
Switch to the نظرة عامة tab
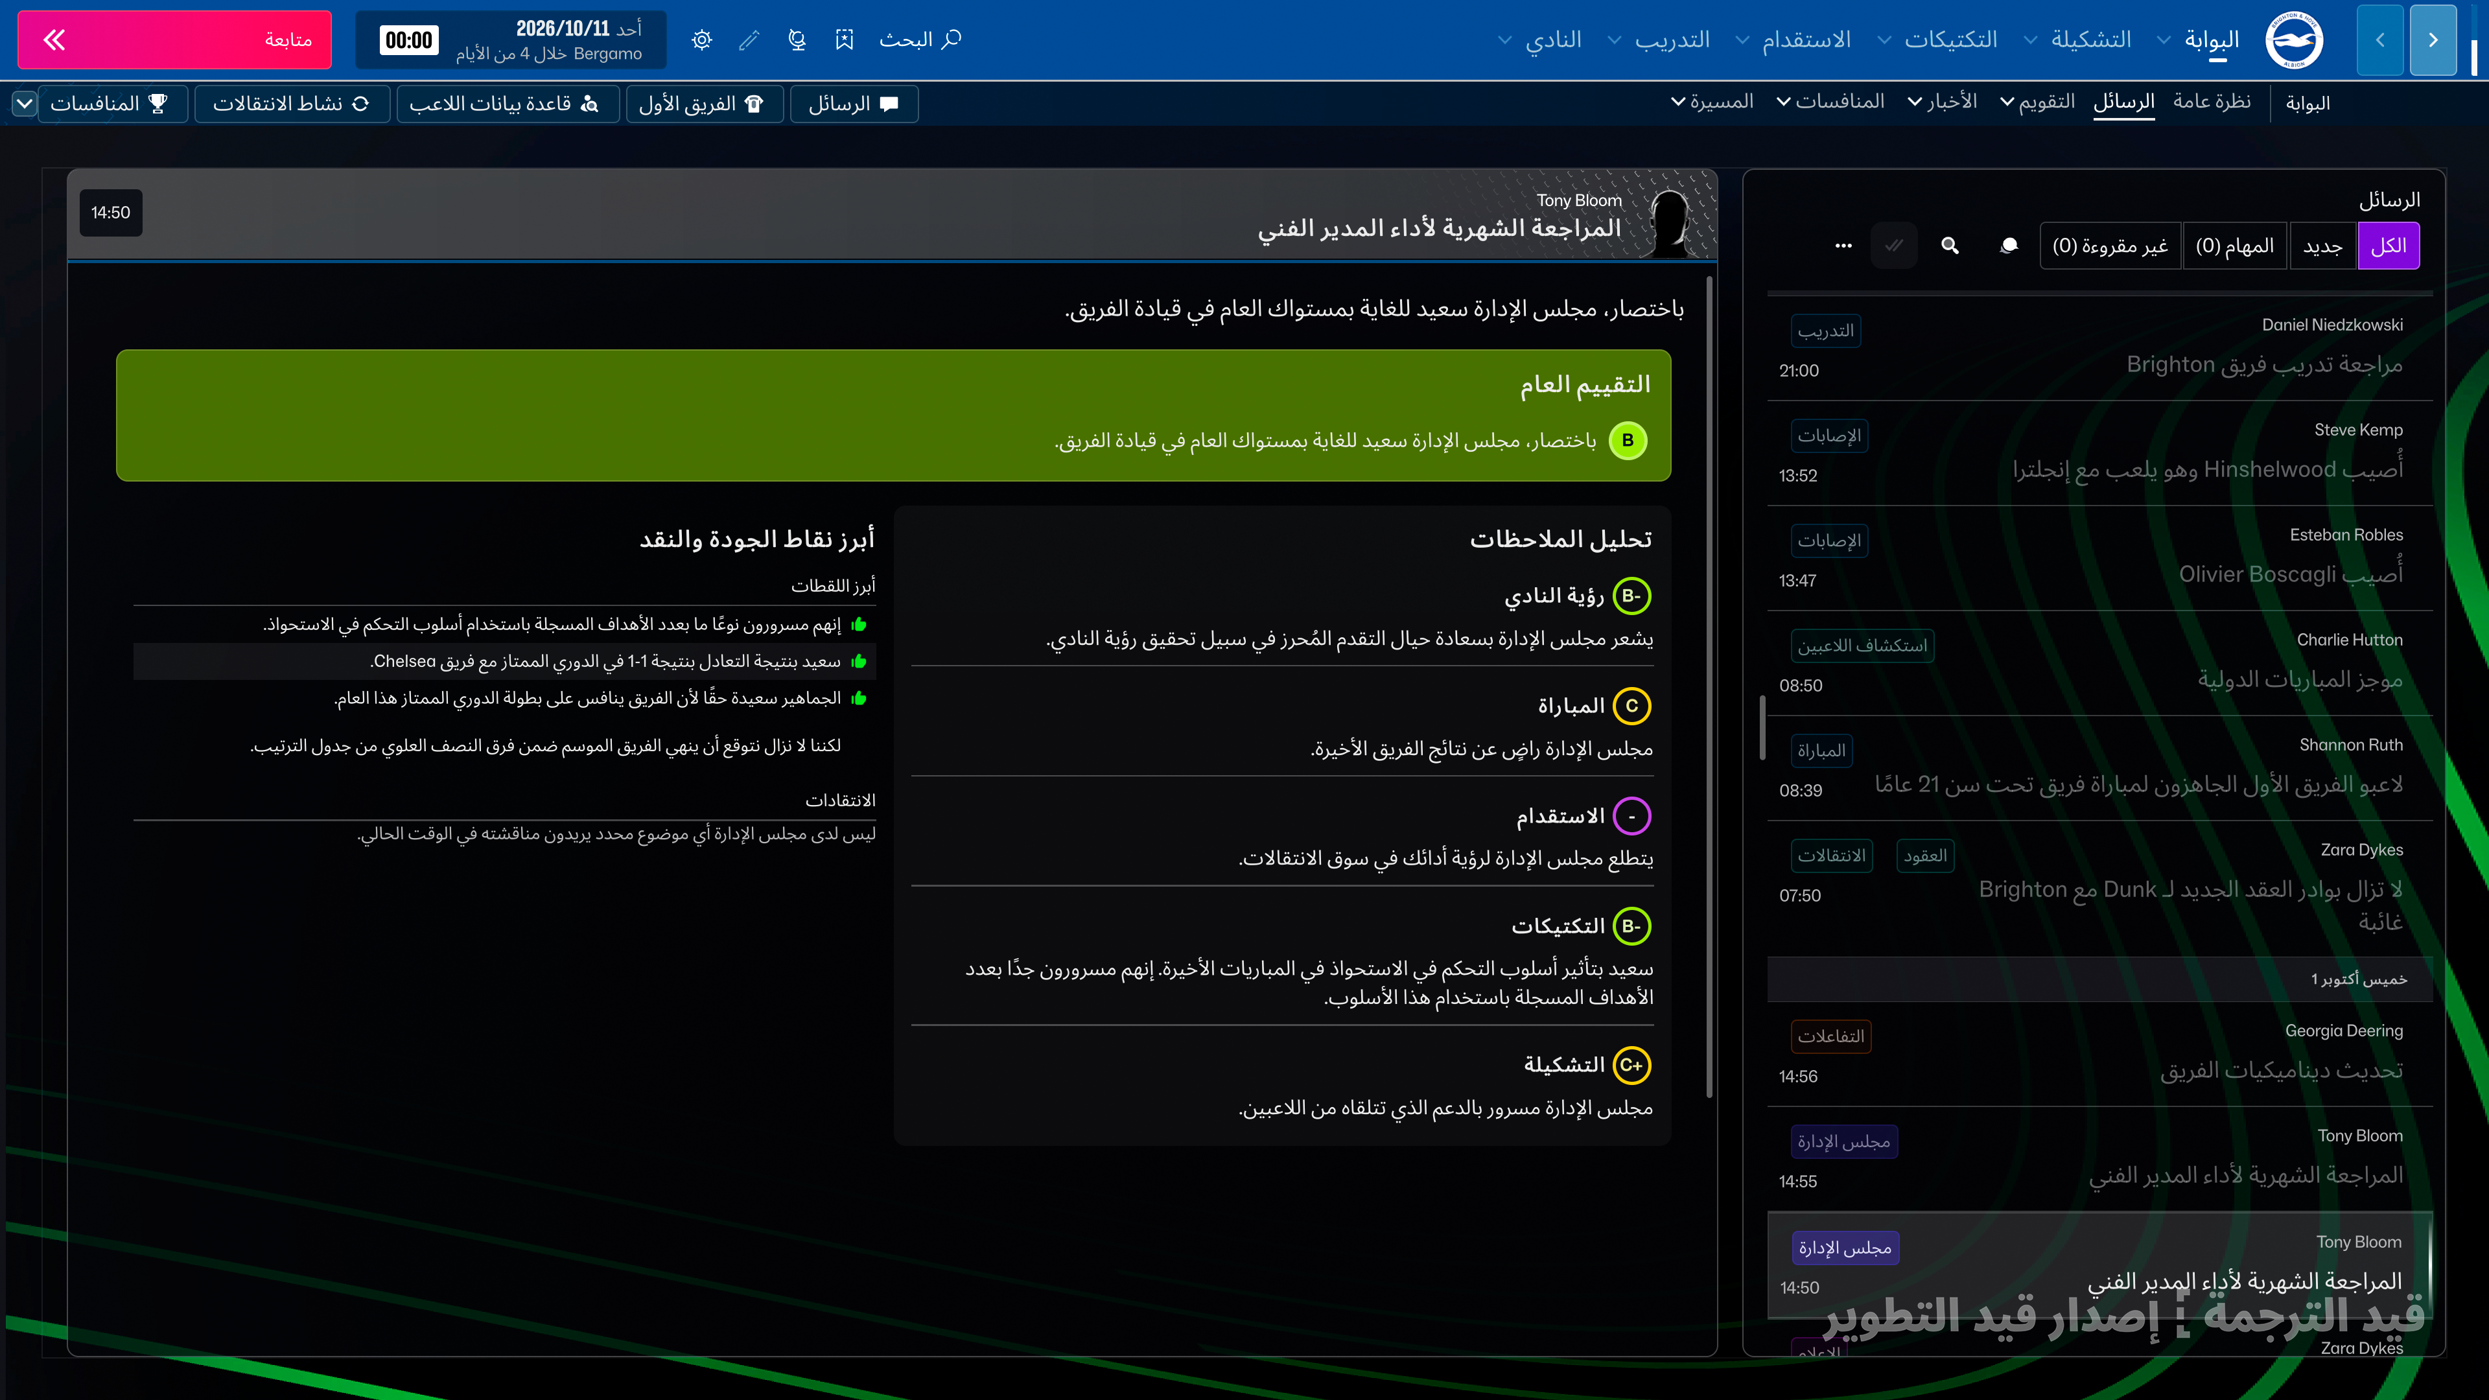click(2212, 102)
